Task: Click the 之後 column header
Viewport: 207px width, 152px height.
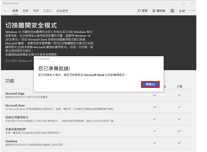Action: click(180, 87)
